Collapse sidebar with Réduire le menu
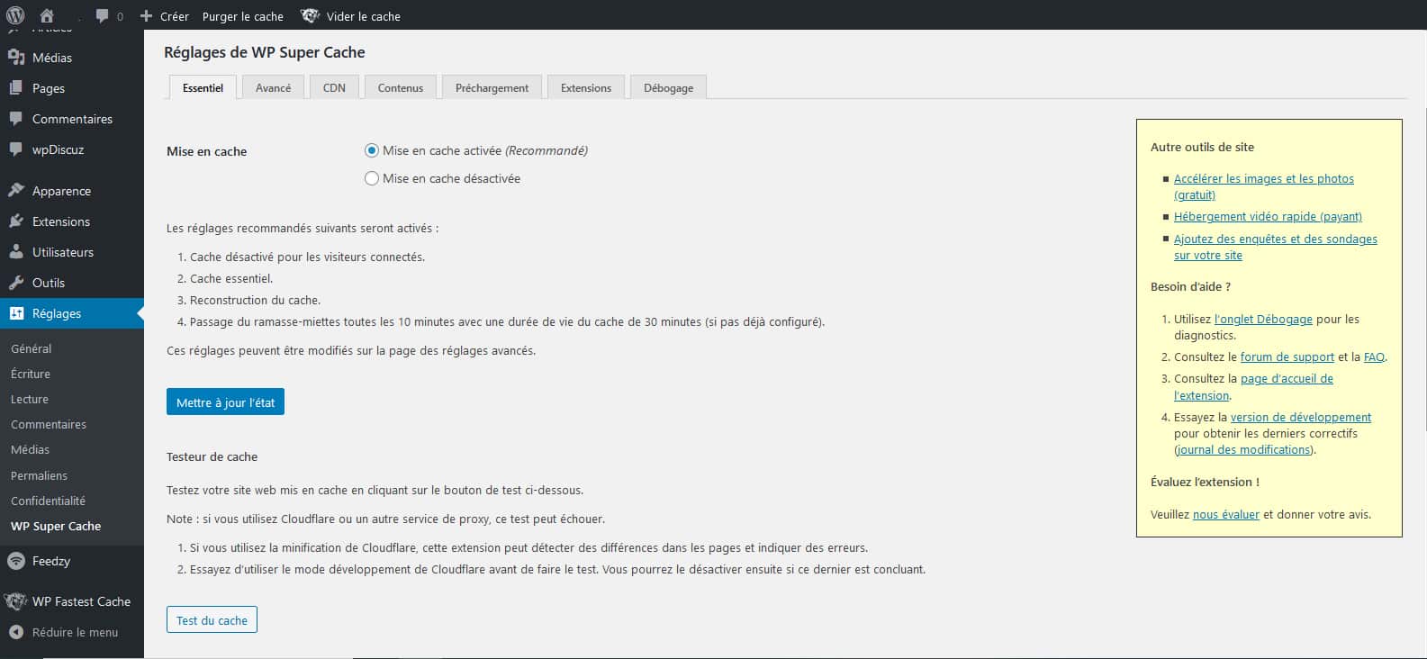 pyautogui.click(x=75, y=632)
